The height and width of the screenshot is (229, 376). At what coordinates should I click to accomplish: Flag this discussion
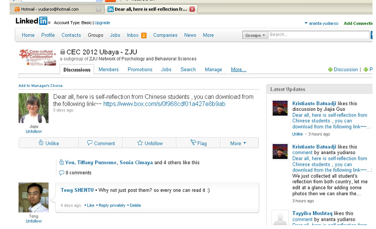(198, 143)
